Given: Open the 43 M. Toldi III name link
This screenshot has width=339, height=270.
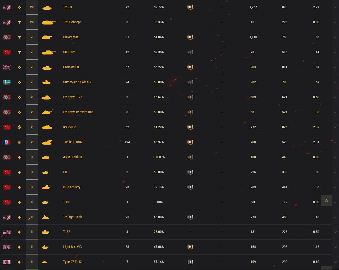Looking at the screenshot, I should coord(72,157).
